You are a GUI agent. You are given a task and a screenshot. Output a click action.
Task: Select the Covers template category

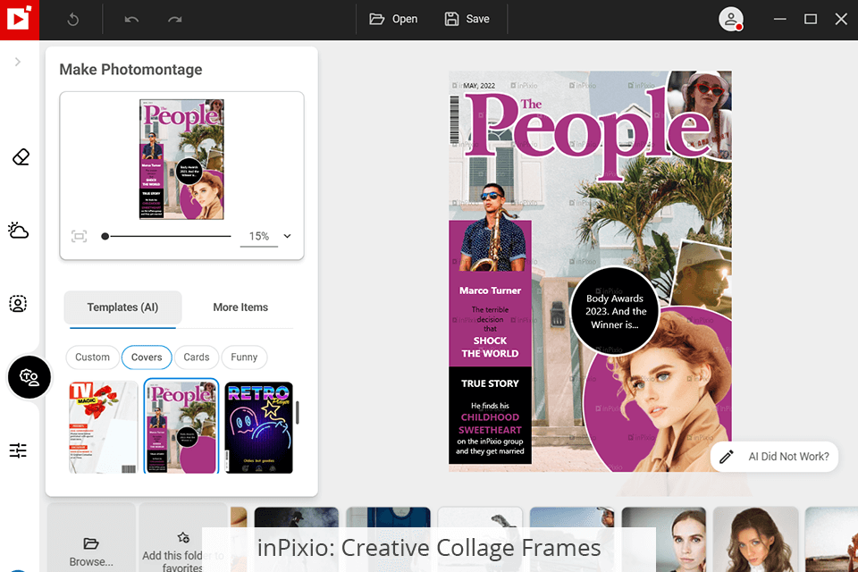(147, 357)
